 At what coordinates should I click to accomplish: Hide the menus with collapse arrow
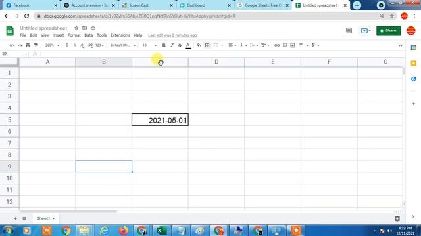401,45
